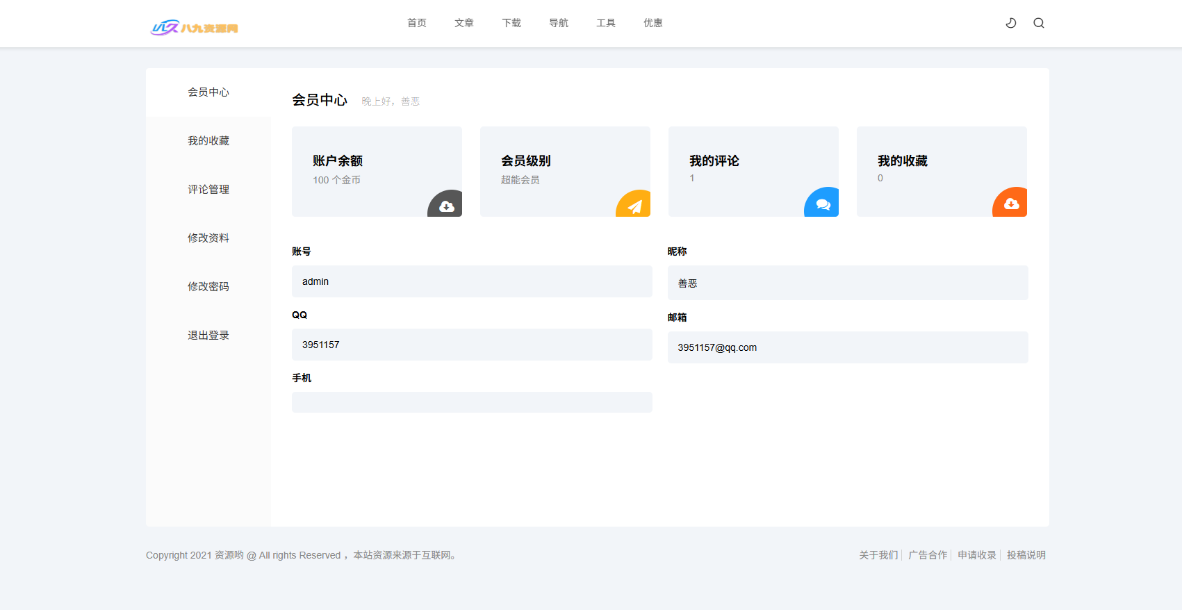Screen dimensions: 1182x610
Task: Open search using the magnifier icon
Action: 1038,23
